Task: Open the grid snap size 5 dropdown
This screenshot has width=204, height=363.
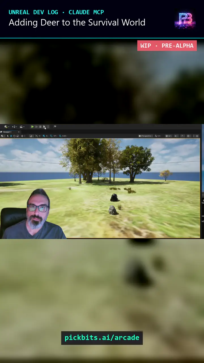Action: click(47, 136)
